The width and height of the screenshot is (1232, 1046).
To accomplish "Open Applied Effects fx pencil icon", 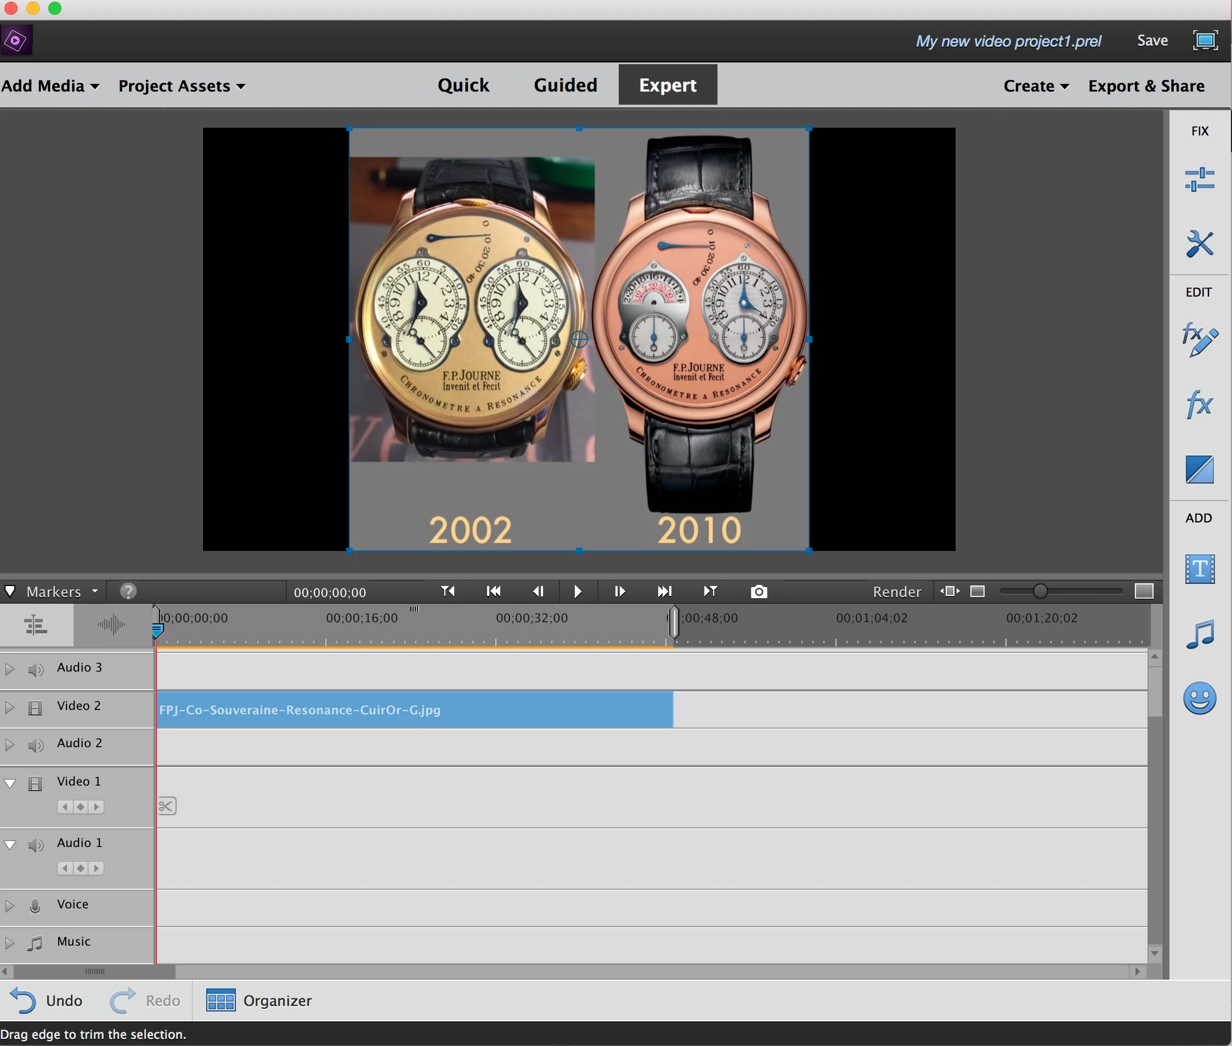I will tap(1199, 340).
